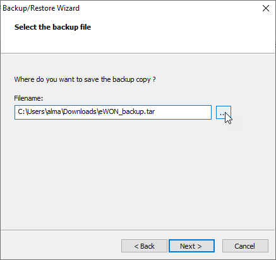276x260 pixels.
Task: Click the Backup/Restore Wizard title bar text
Action: pyautogui.click(x=41, y=8)
